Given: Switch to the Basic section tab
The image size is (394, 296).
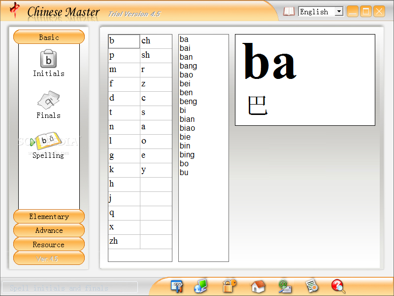Looking at the screenshot, I should [x=49, y=37].
